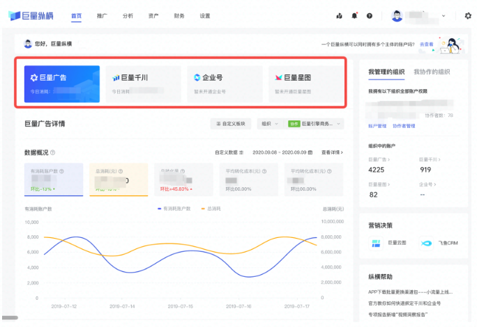Click the settings icon beside 自定义数据
Viewport: 477px width, 327px height.
[x=241, y=152]
